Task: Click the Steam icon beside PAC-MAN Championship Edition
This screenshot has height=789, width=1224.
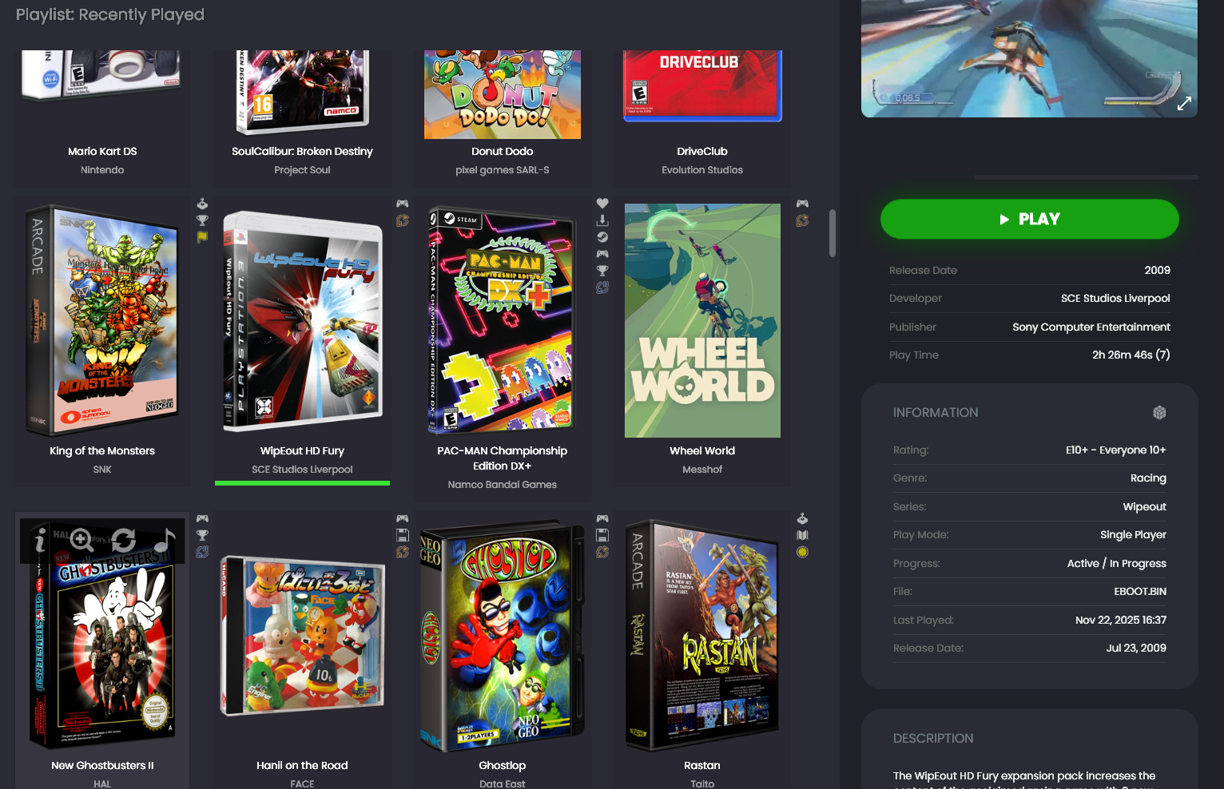Action: (x=602, y=237)
